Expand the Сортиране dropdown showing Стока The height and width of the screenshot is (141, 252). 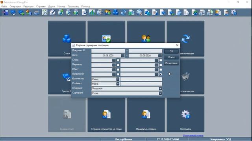[x=160, y=93]
